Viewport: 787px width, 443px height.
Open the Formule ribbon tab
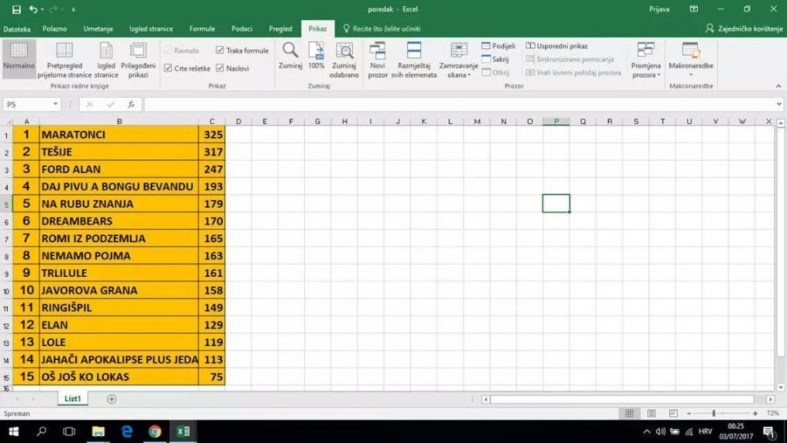coord(202,28)
